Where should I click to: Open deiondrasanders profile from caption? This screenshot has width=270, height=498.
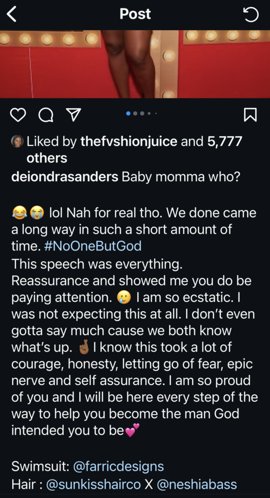[65, 177]
